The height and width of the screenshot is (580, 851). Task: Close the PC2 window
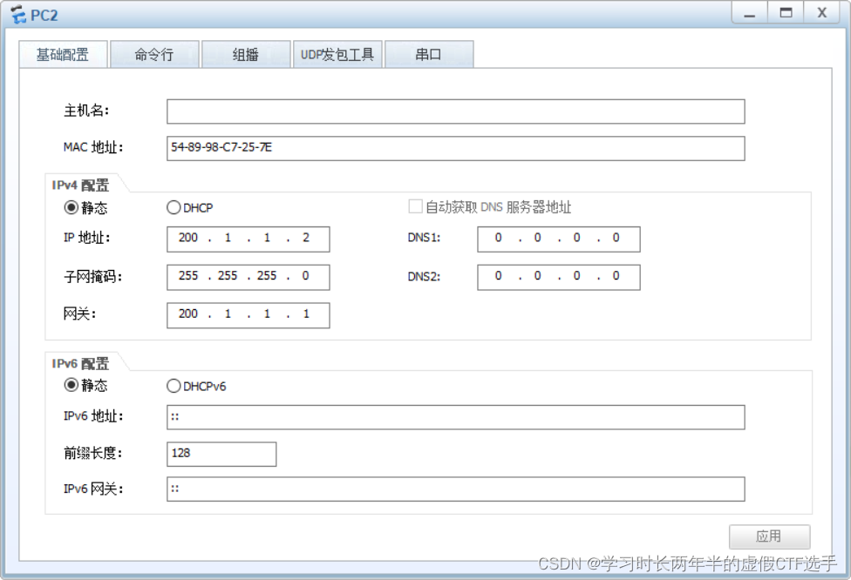click(822, 13)
